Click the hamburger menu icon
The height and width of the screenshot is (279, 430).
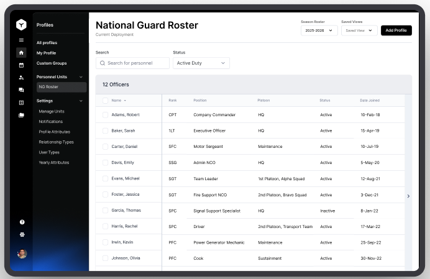pyautogui.click(x=21, y=40)
